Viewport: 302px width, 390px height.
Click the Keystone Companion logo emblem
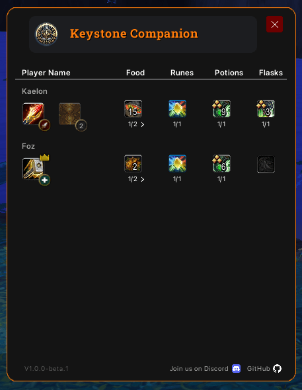(x=46, y=34)
